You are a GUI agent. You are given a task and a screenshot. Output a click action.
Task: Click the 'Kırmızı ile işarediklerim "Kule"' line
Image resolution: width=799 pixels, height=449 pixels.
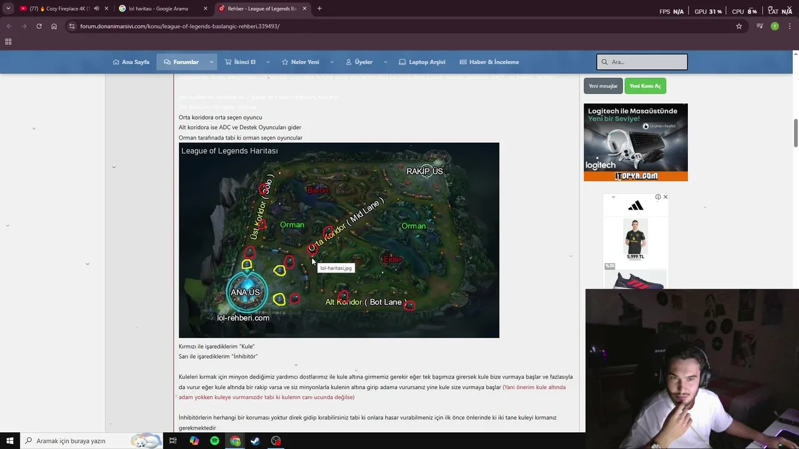coord(217,347)
